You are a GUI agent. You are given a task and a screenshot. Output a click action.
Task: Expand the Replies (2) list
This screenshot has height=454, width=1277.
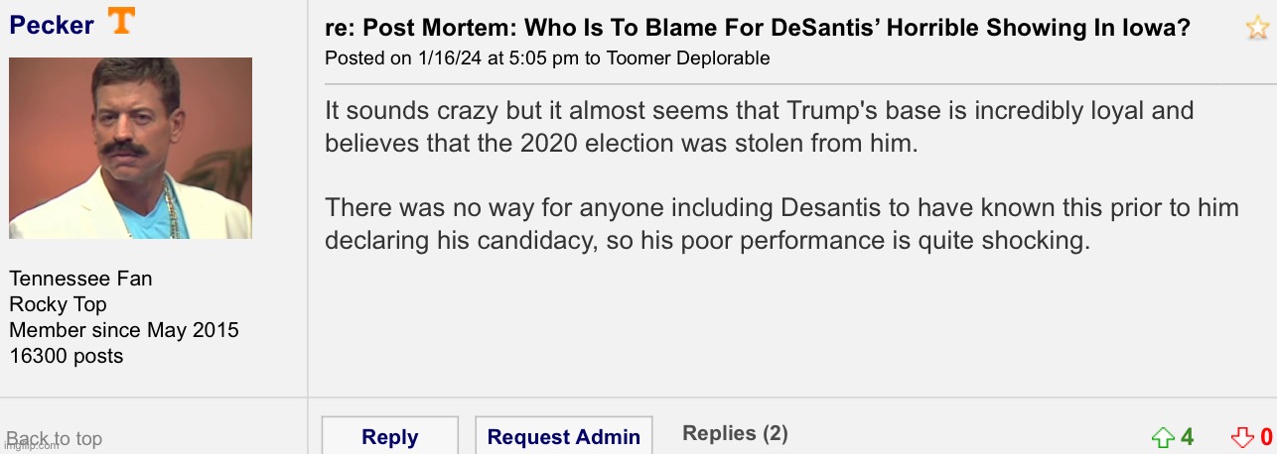(735, 433)
